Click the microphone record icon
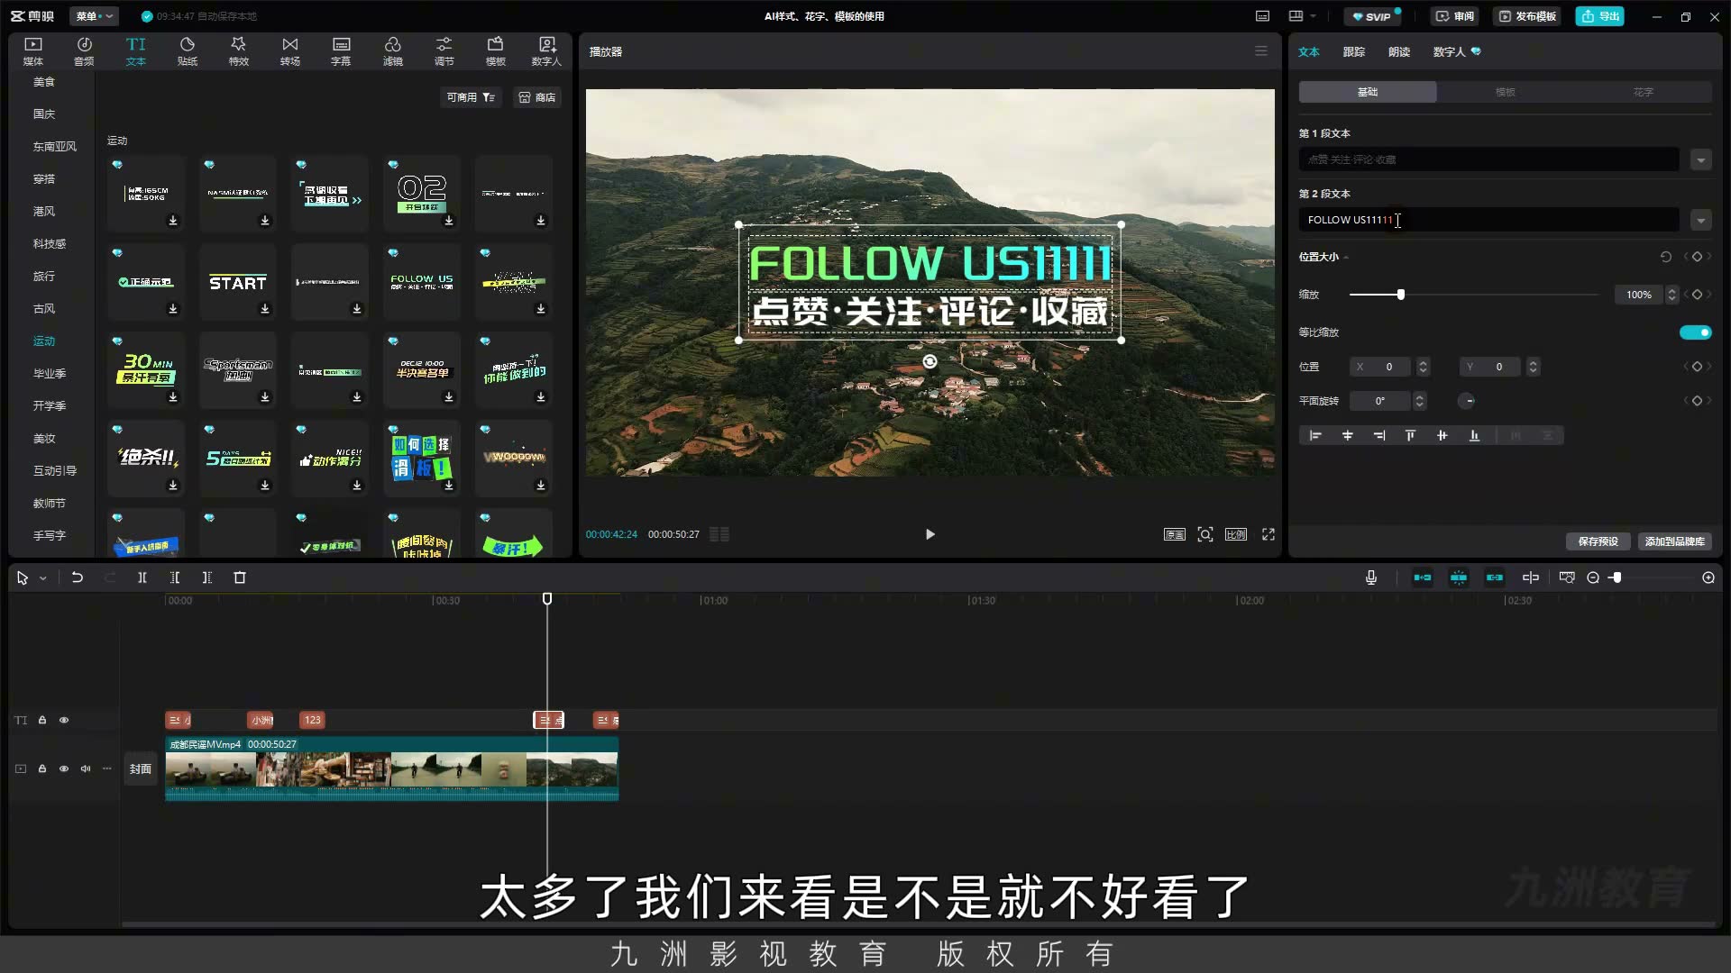 (x=1370, y=577)
